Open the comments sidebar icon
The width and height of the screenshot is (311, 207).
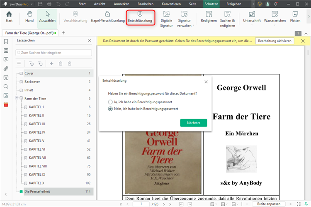6,59
